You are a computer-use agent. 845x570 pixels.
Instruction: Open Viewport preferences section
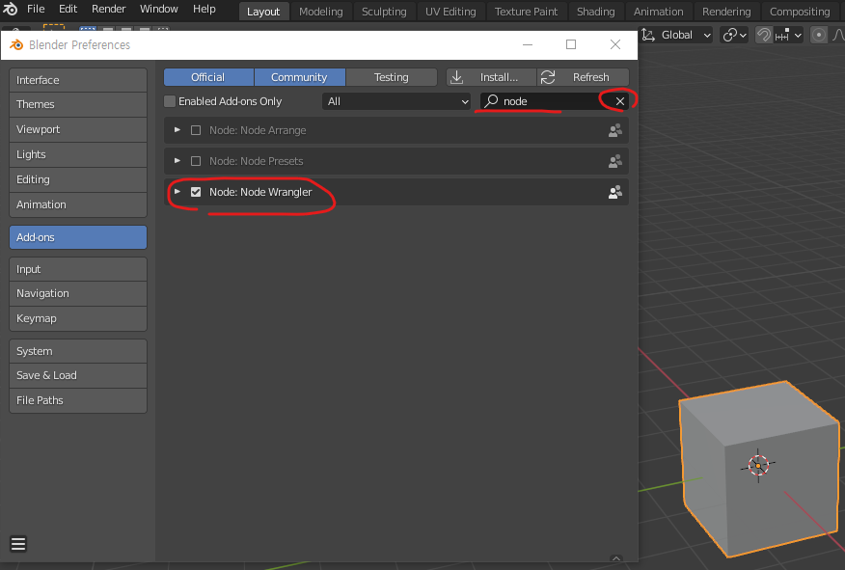pos(78,130)
